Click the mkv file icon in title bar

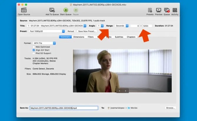[x=71, y=5]
